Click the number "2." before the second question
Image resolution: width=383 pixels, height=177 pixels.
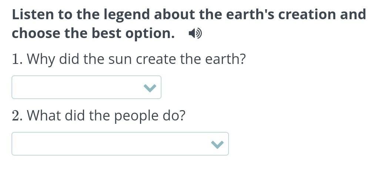(x=17, y=116)
